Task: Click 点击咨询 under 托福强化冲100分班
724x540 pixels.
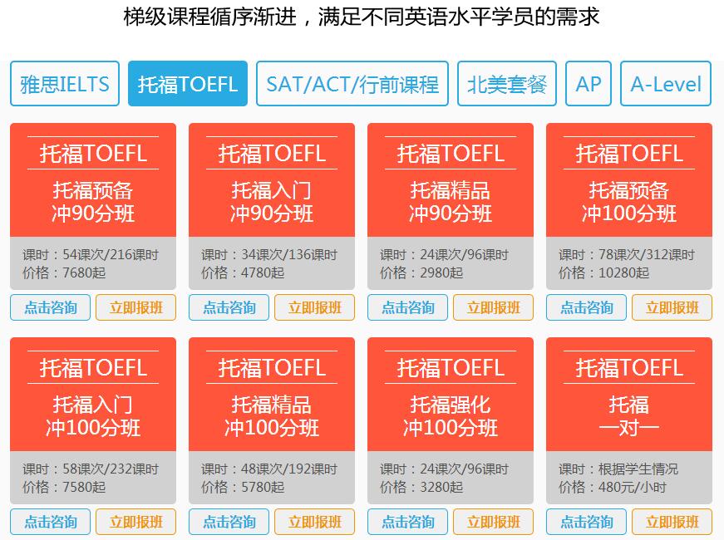Action: click(407, 522)
